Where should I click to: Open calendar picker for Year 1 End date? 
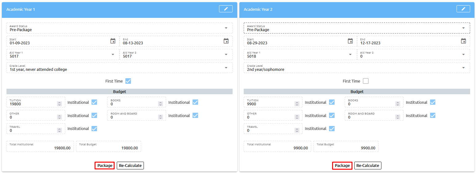click(226, 41)
